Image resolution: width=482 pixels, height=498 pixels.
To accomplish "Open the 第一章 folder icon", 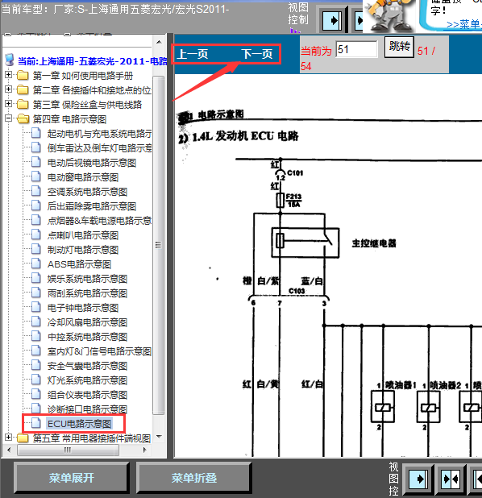I will click(23, 76).
